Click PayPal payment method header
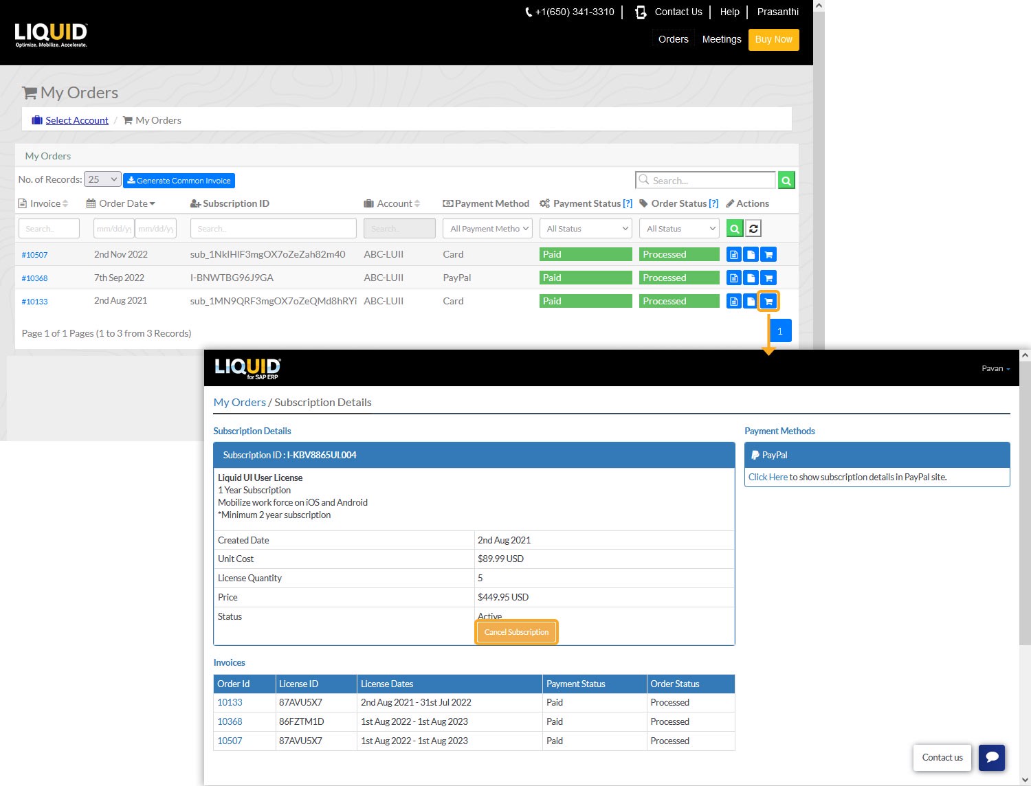The height and width of the screenshot is (786, 1031). pos(877,456)
